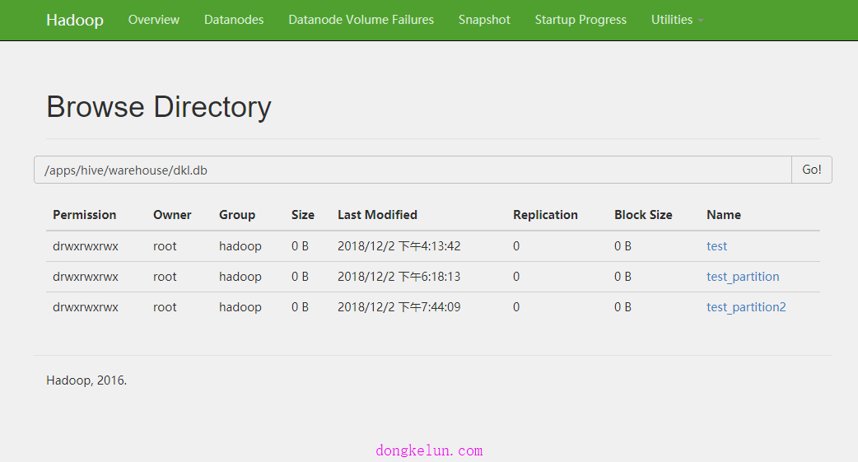Click drwxrwxrwx permission in test row
This screenshot has height=462, width=858.
coord(86,246)
